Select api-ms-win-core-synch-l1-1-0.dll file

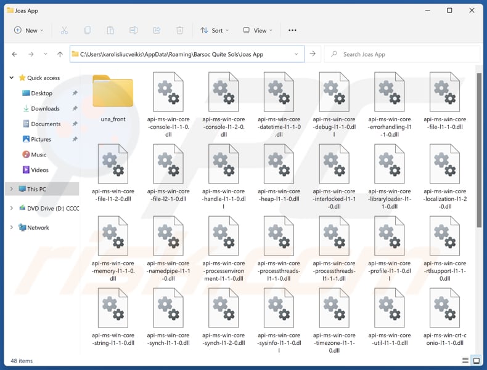click(x=168, y=316)
